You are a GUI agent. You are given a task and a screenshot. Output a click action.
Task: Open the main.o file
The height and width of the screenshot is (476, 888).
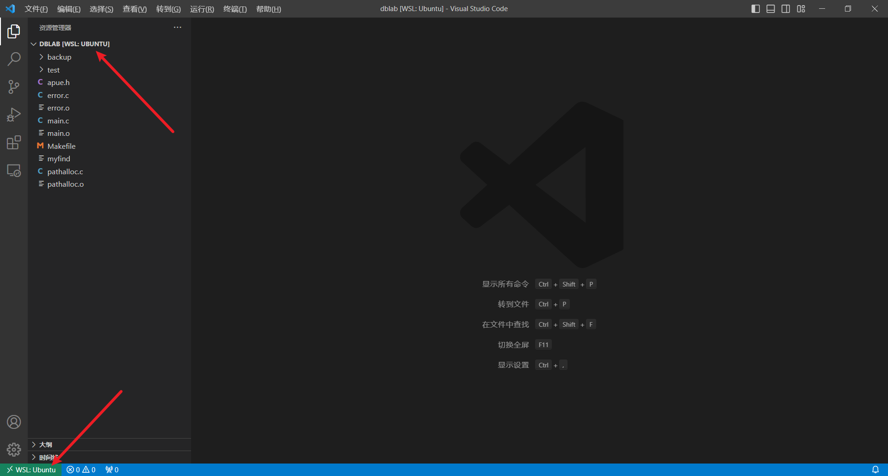(109, 133)
